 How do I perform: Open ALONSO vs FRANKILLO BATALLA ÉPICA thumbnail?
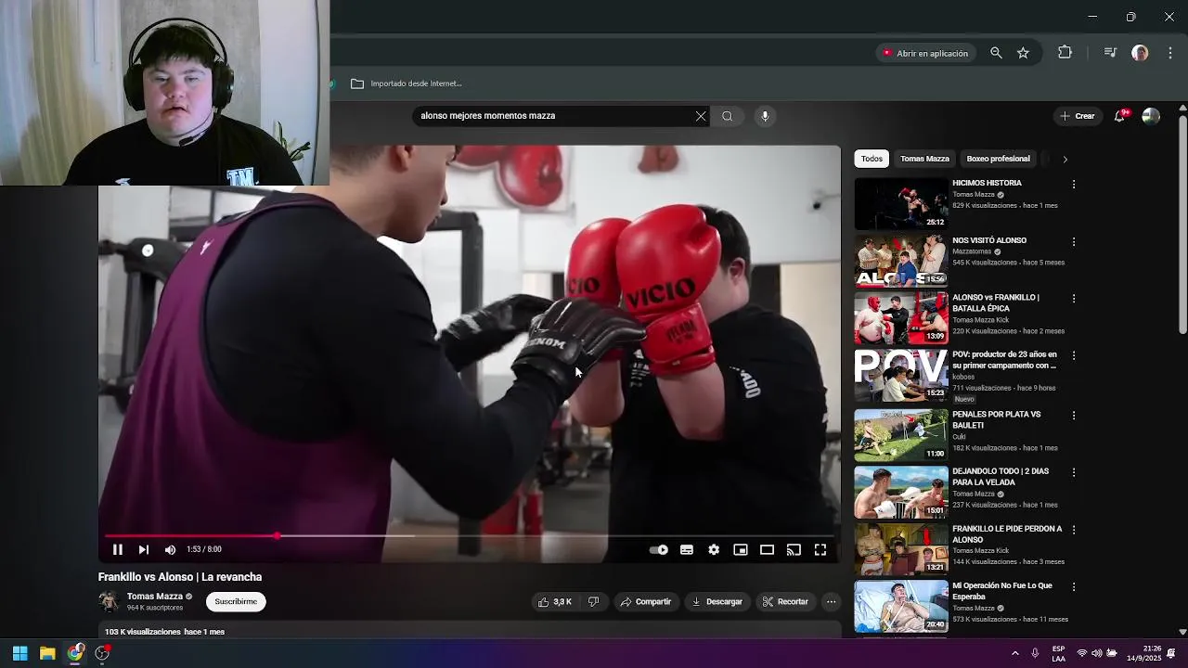[901, 317]
